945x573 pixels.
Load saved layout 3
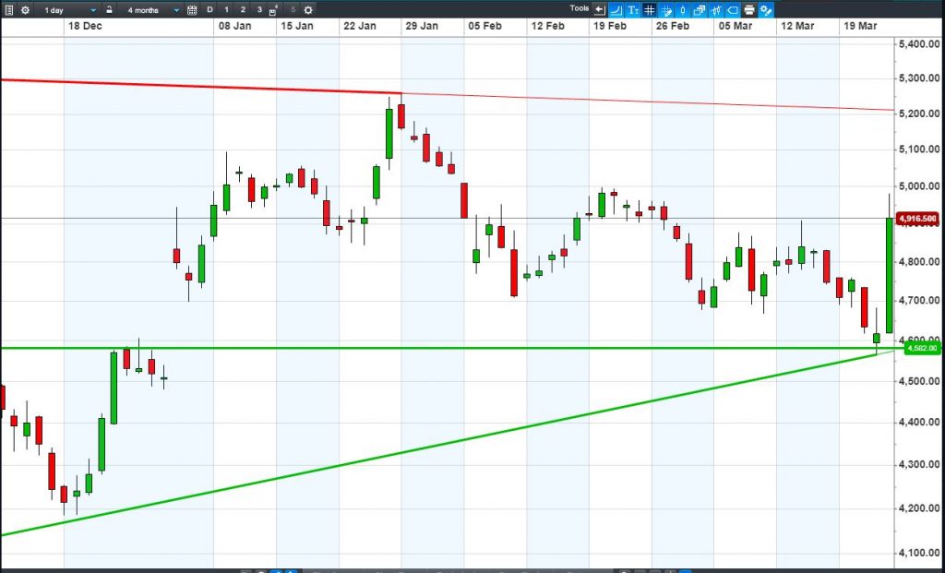click(x=259, y=9)
